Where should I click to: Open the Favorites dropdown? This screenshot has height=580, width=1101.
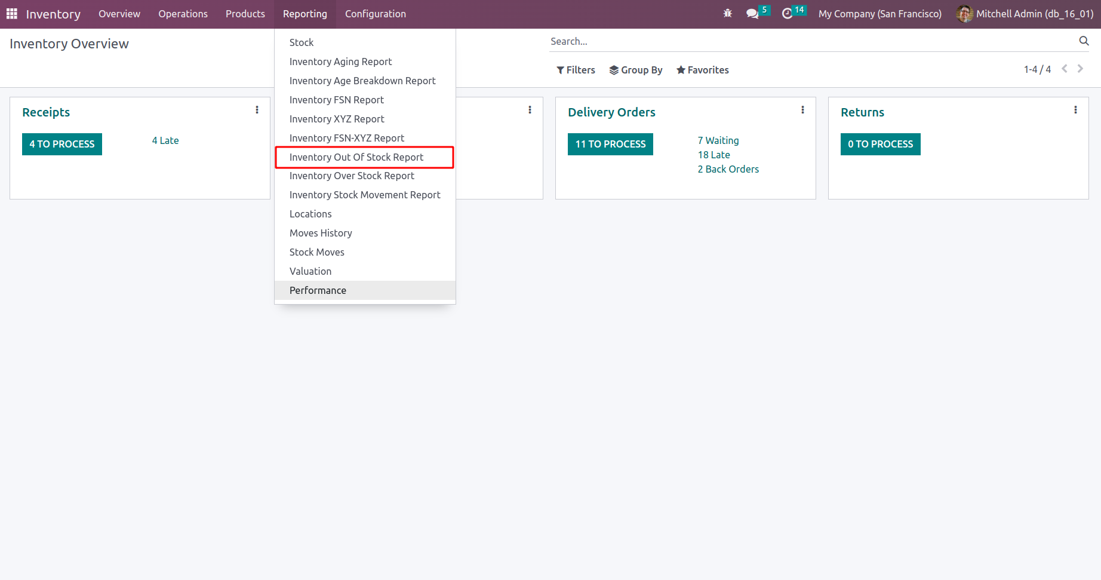coord(702,70)
